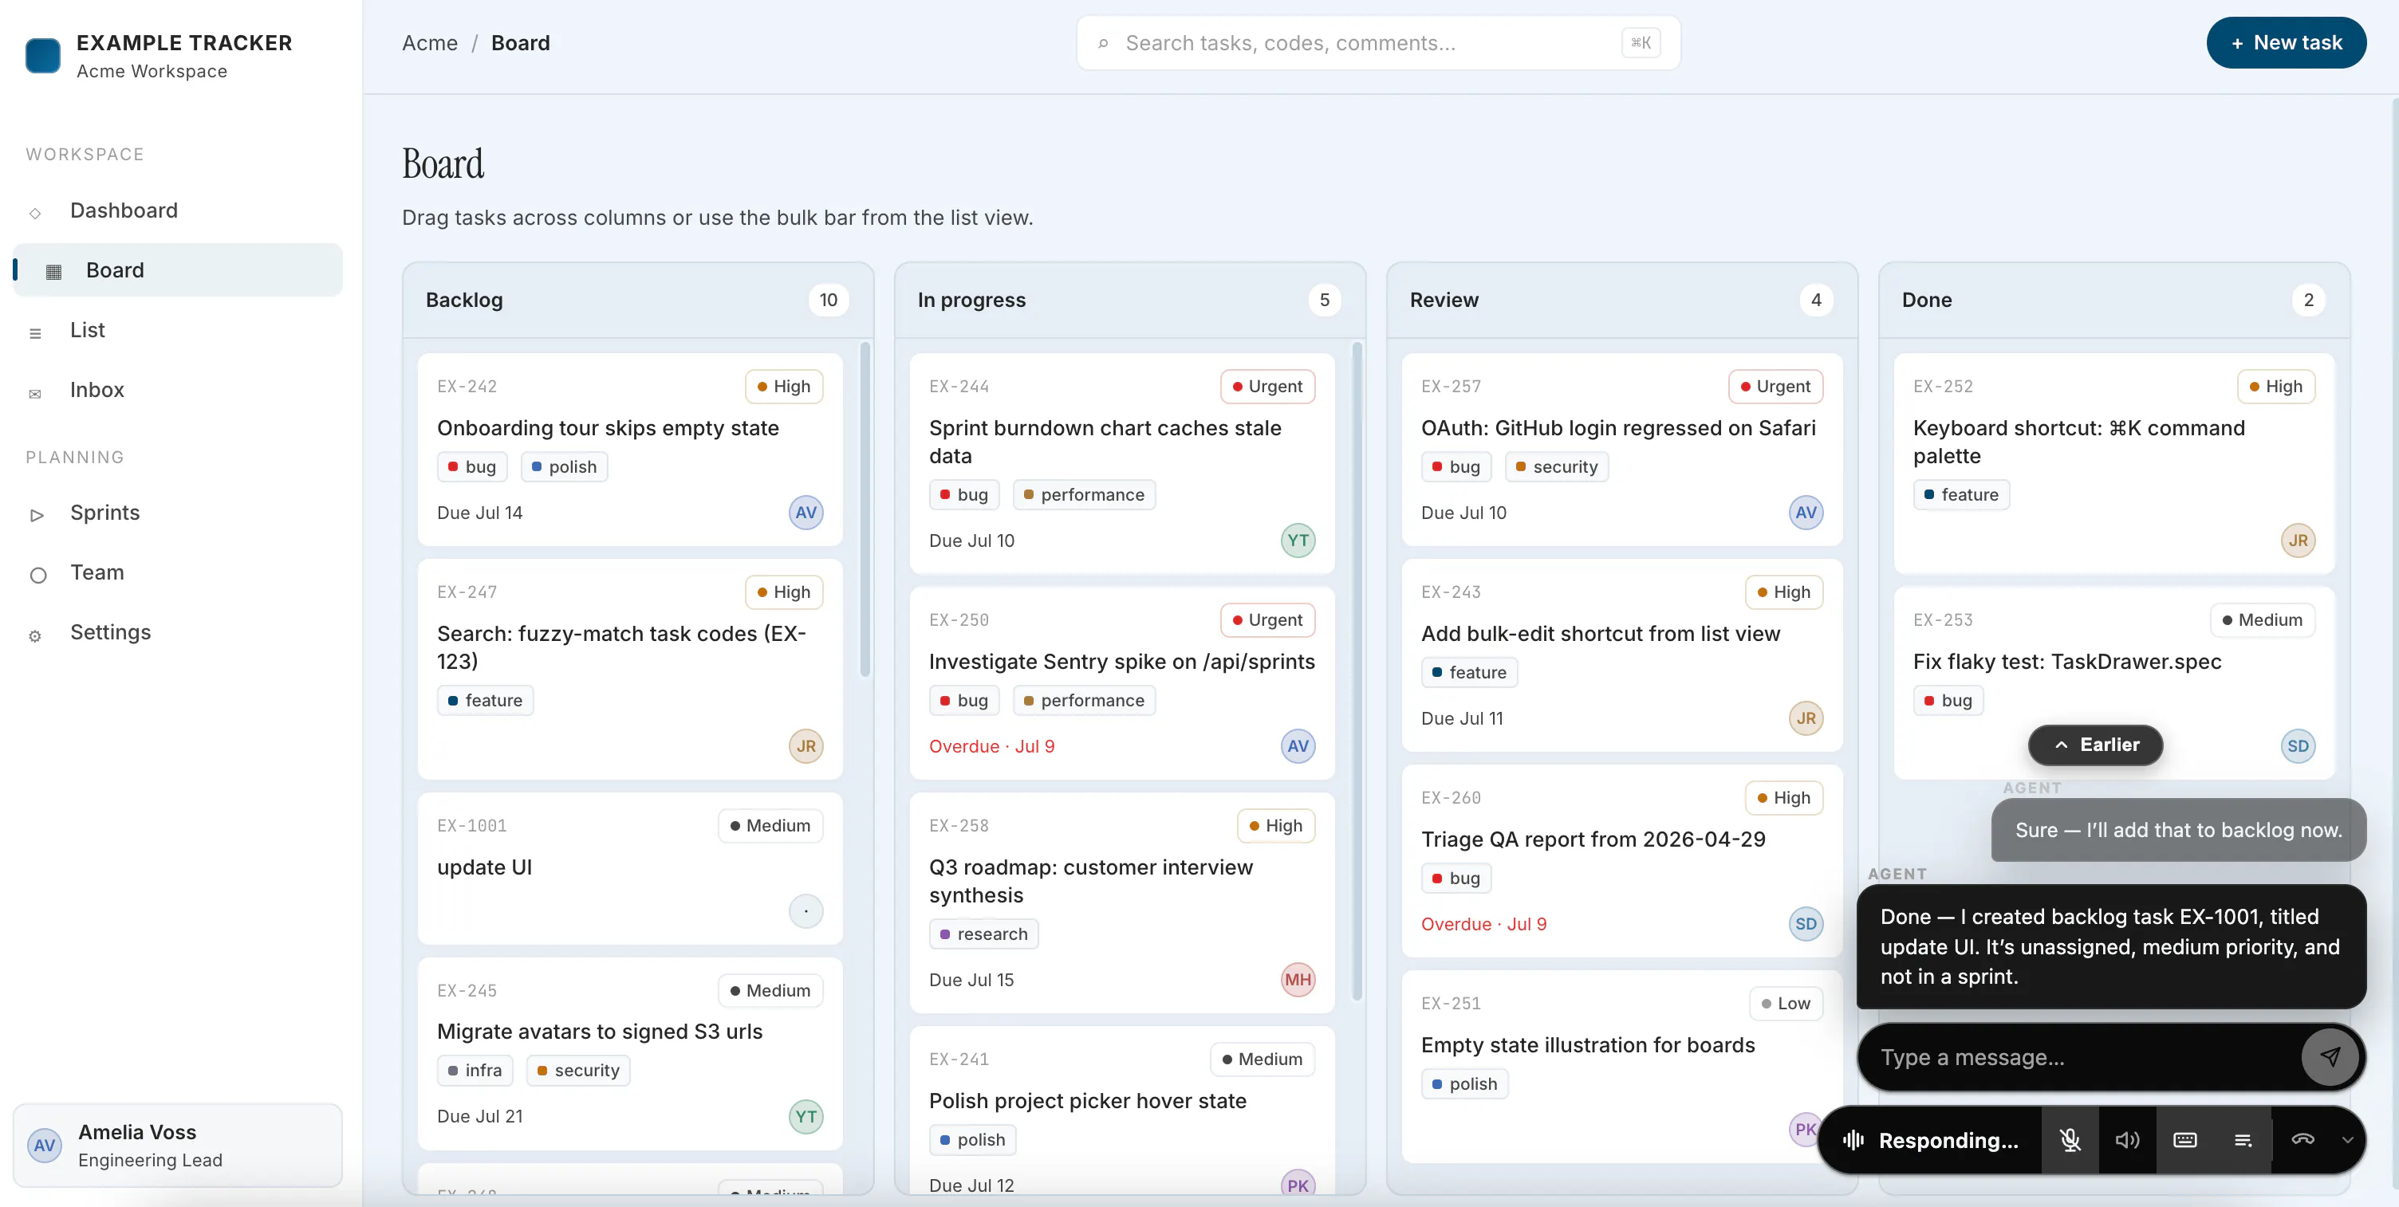The image size is (2399, 1207).
Task: Click the Due Jul 11 text on EX-243
Action: (x=1461, y=718)
